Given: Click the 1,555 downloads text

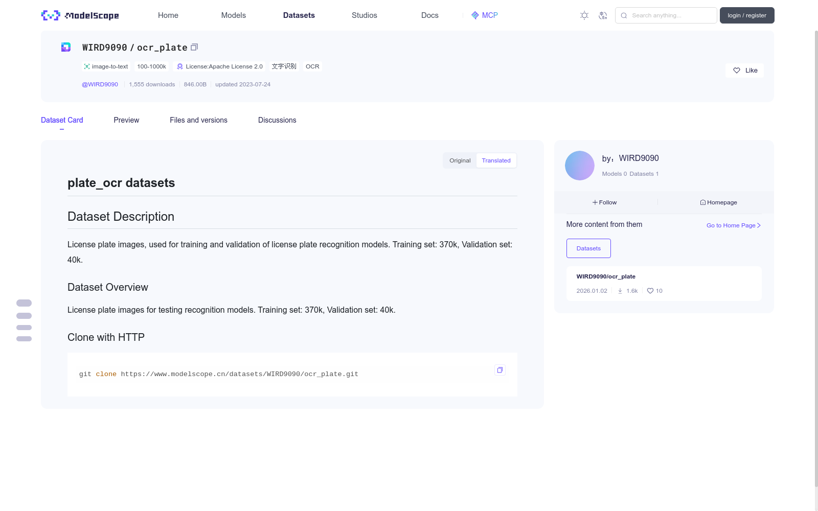Looking at the screenshot, I should point(152,84).
